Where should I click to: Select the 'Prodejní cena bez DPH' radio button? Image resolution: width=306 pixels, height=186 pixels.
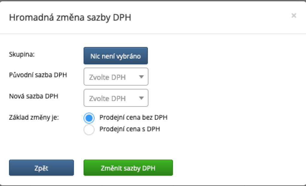tap(89, 118)
